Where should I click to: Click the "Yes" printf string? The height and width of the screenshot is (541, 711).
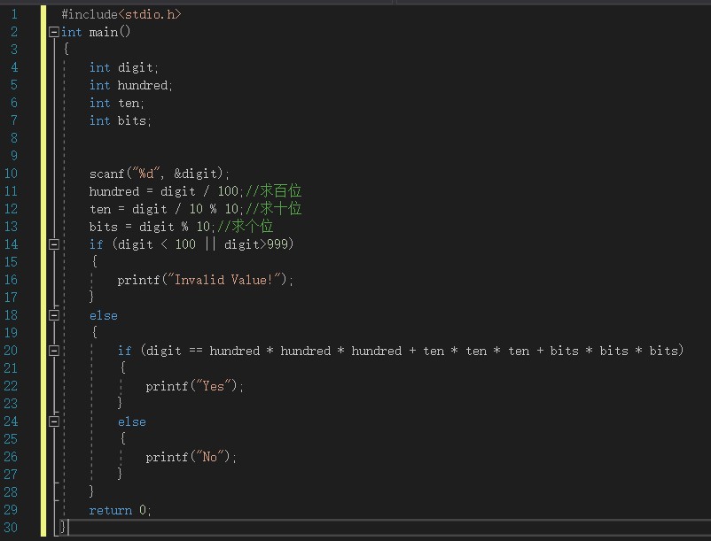213,386
